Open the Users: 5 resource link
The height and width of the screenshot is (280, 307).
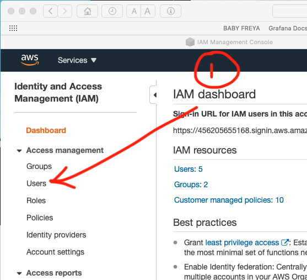click(x=188, y=169)
